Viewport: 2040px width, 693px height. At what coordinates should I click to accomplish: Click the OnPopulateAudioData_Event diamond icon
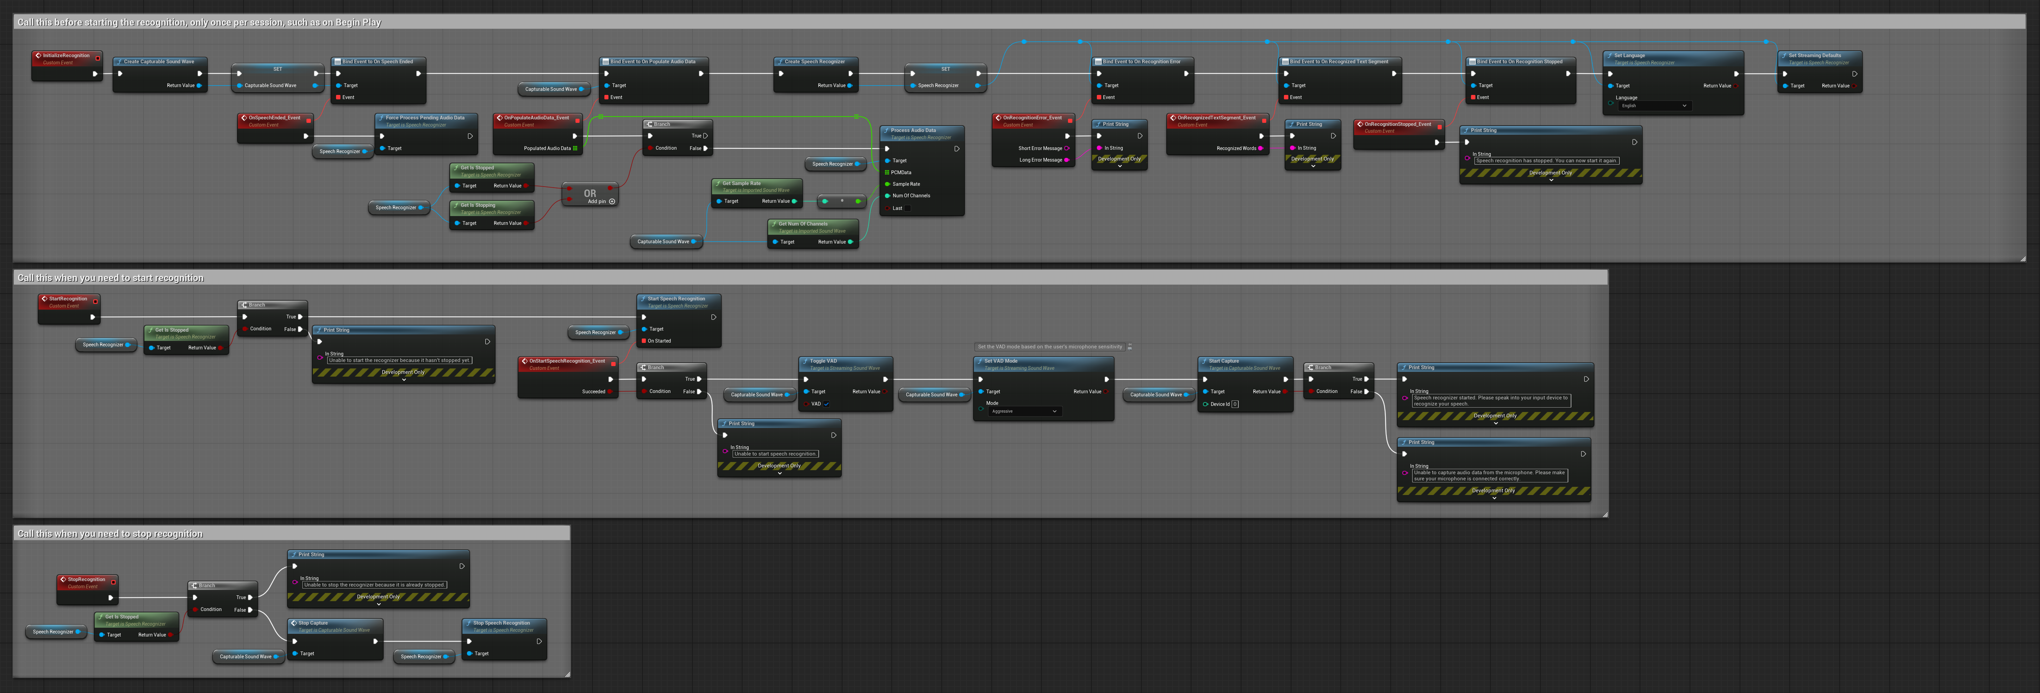coord(500,118)
